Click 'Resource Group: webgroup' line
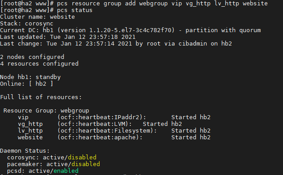The image size is (283, 175). (x=46, y=111)
